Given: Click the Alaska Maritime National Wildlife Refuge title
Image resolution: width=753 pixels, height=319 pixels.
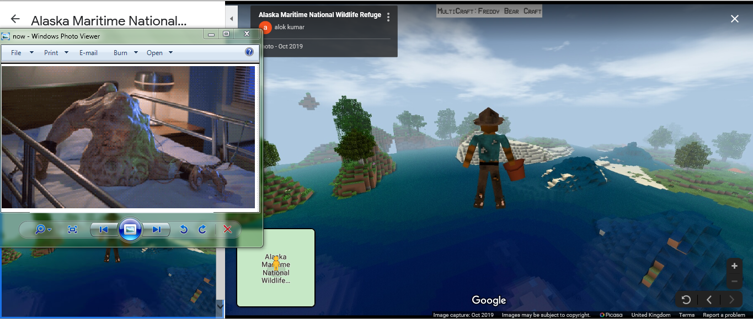Looking at the screenshot, I should pos(320,15).
